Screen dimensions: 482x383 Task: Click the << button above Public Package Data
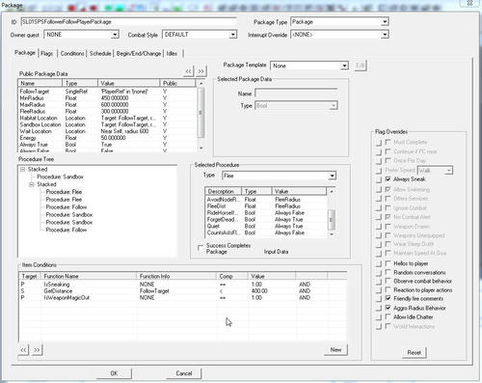[x=189, y=71]
